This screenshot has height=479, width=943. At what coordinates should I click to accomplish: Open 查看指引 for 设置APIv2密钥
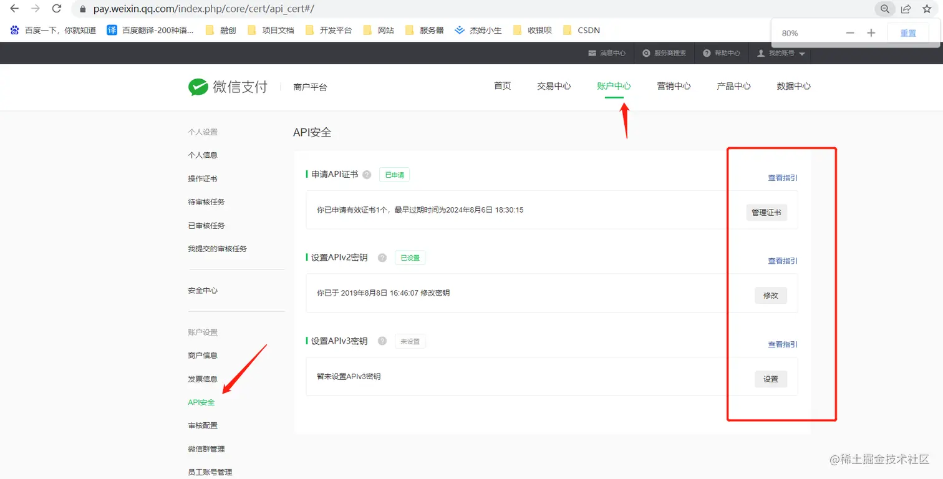pos(783,261)
